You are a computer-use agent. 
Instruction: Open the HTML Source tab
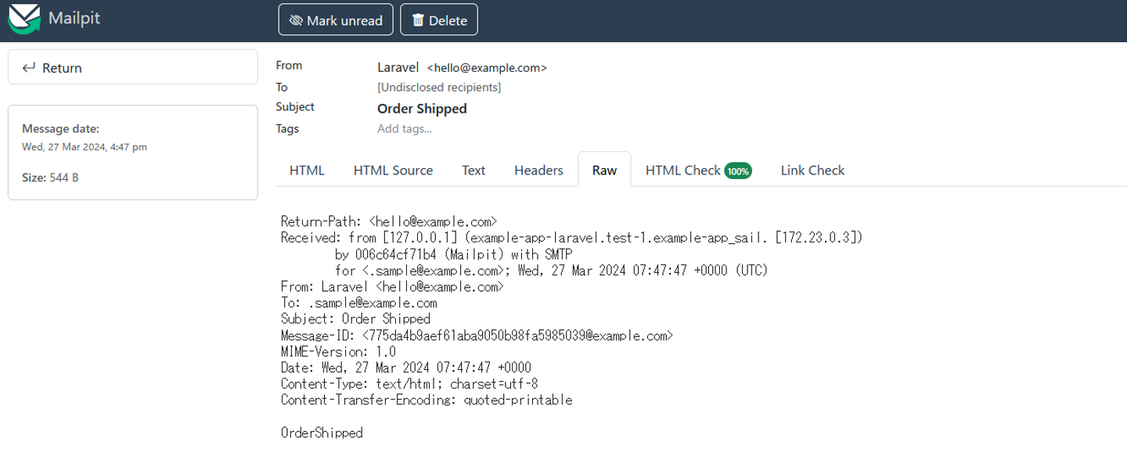coord(393,170)
